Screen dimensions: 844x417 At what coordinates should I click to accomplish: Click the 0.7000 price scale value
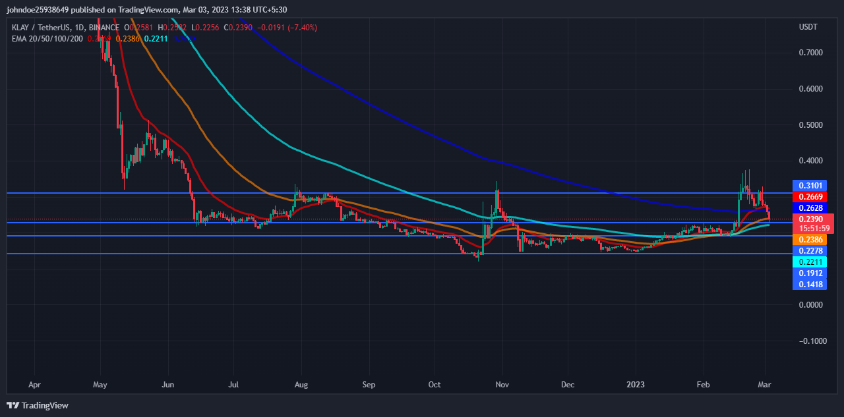pos(810,52)
